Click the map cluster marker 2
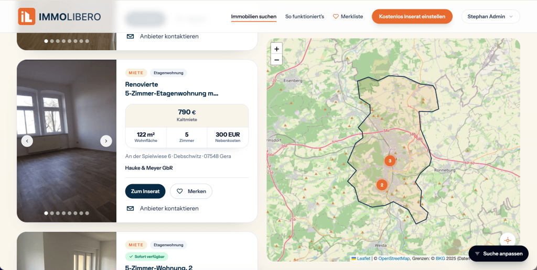The width and height of the screenshot is (537, 270). (382, 185)
